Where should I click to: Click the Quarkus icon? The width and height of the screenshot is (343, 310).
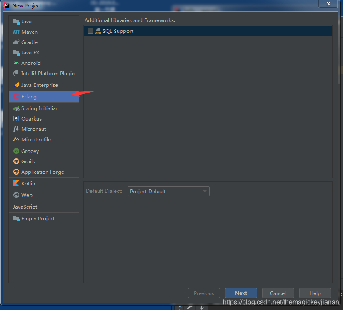tap(16, 119)
